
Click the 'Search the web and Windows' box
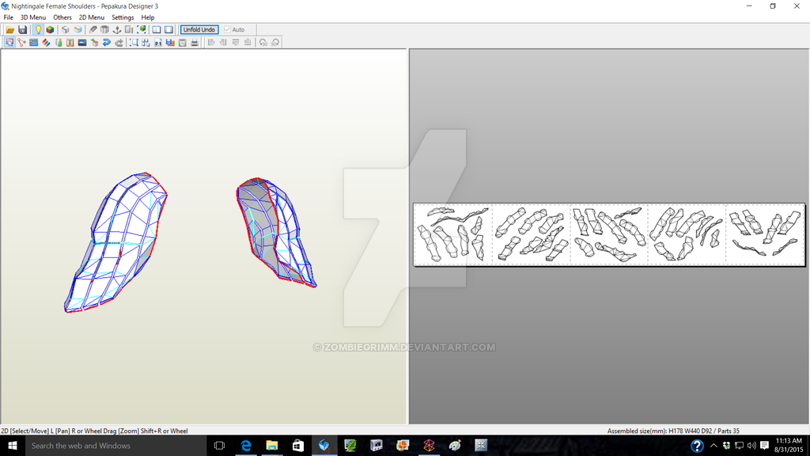coord(115,446)
